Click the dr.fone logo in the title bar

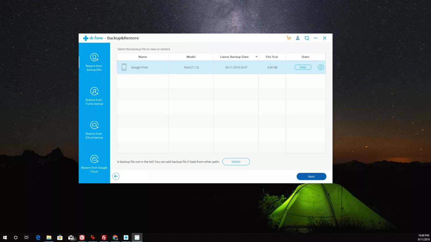(x=93, y=38)
